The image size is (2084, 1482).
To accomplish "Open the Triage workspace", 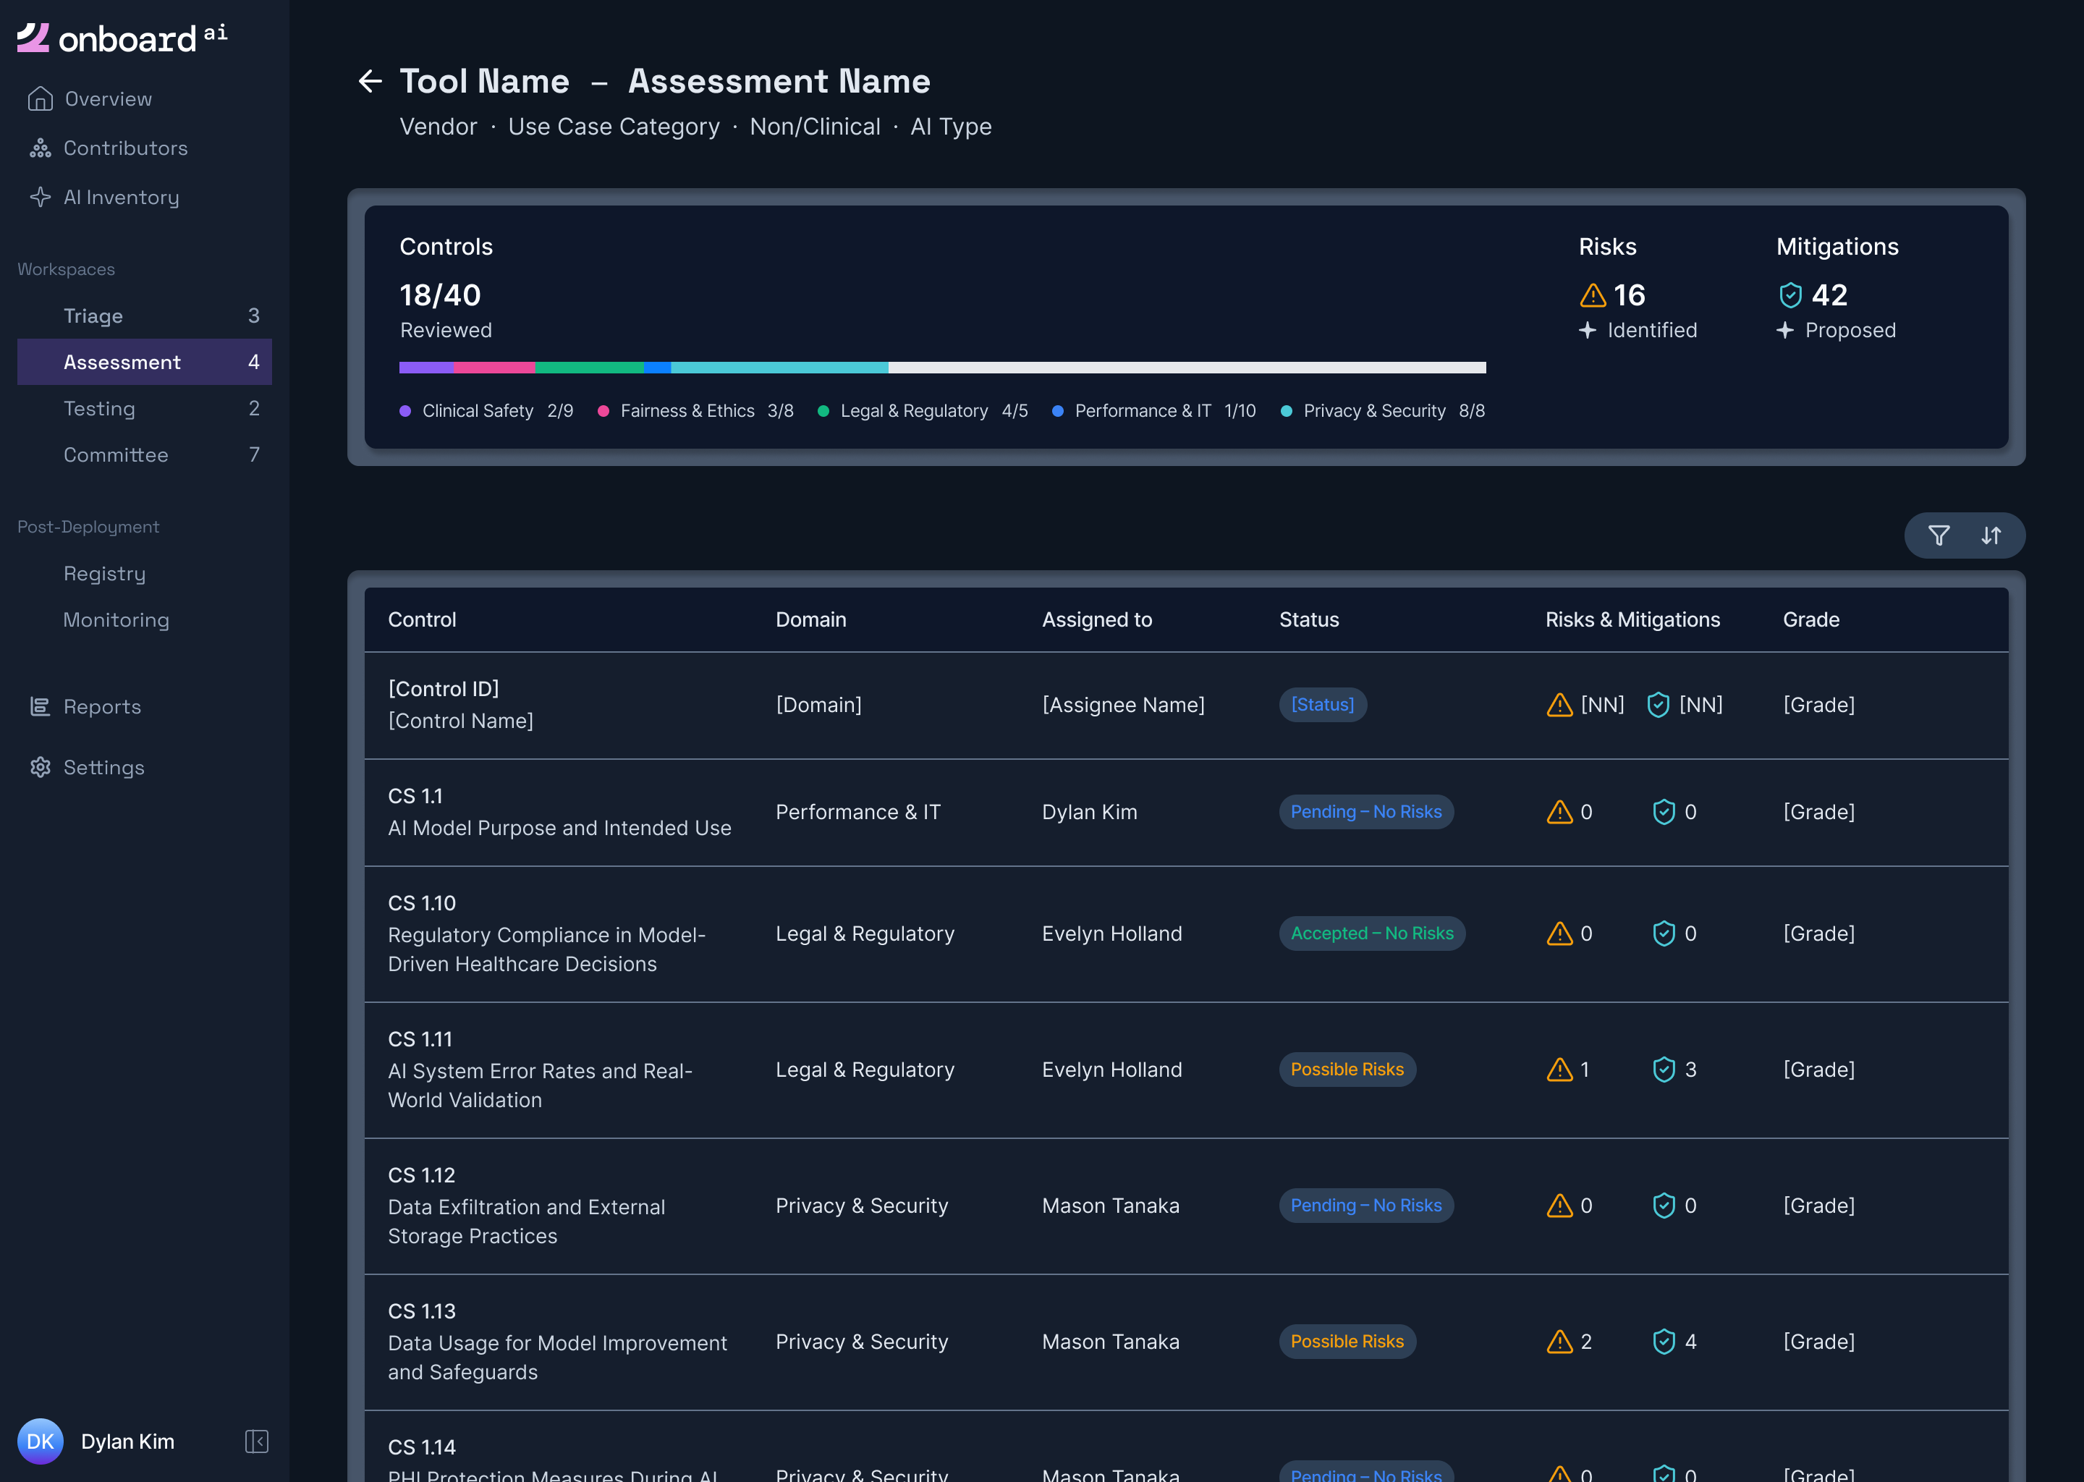I will pos(144,316).
